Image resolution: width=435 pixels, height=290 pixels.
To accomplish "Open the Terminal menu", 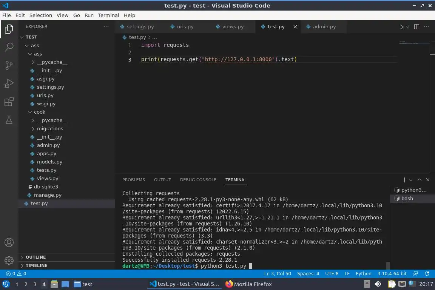I will coord(108,15).
